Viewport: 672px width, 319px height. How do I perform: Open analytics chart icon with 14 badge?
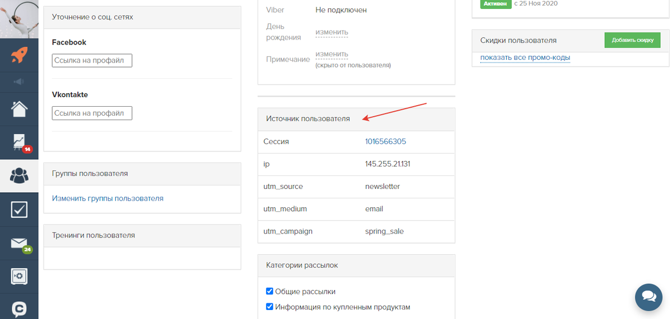pyautogui.click(x=19, y=142)
